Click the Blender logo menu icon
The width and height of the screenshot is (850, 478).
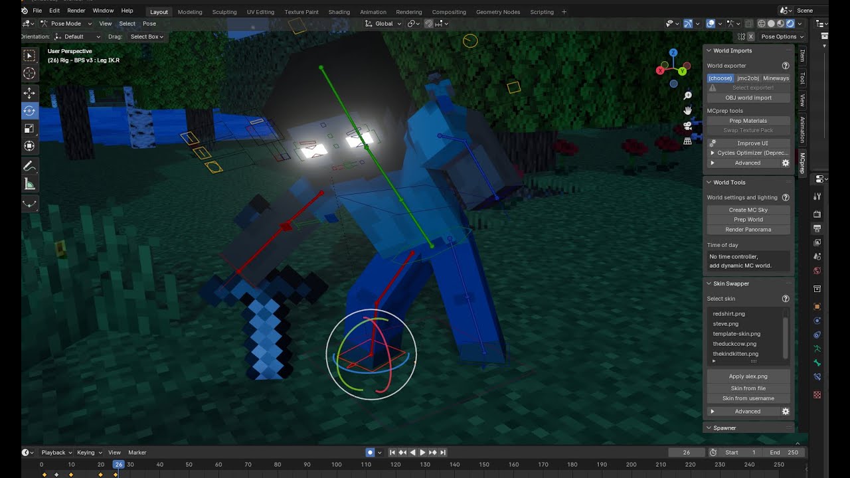(25, 11)
